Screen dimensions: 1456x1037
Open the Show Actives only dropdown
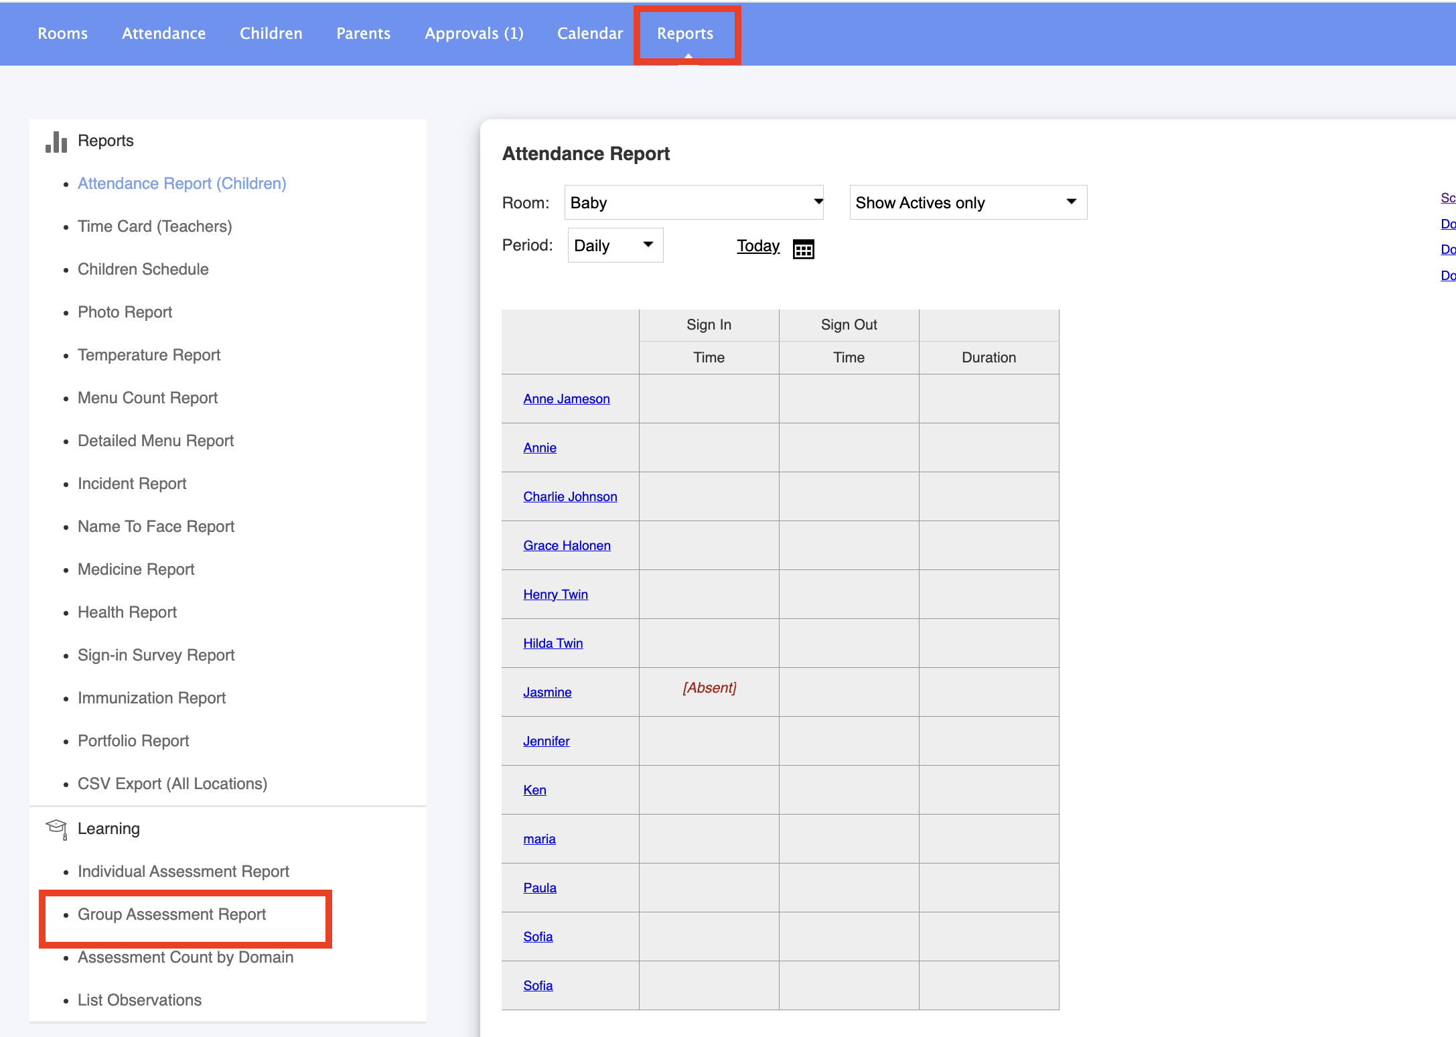[x=968, y=202]
